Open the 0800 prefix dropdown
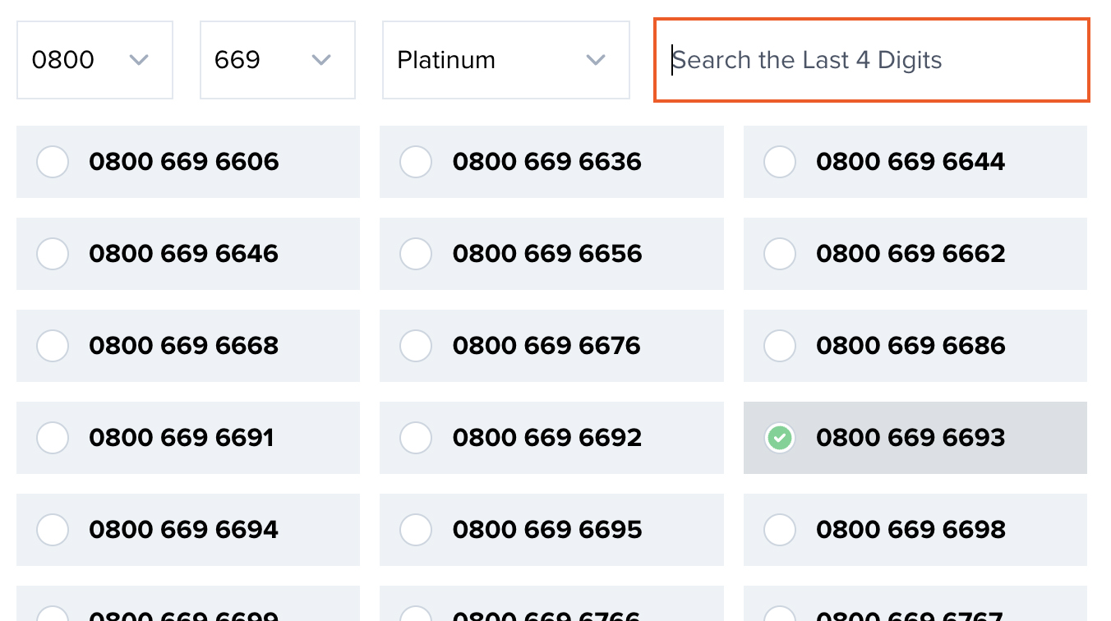The image size is (1111, 621). pyautogui.click(x=95, y=59)
